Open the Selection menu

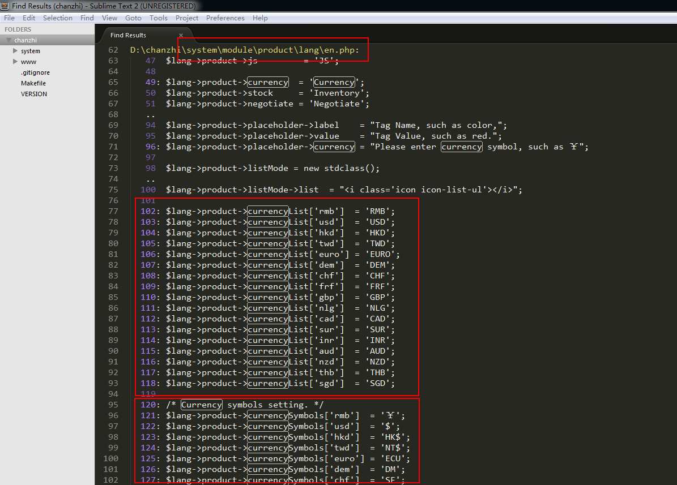point(58,18)
